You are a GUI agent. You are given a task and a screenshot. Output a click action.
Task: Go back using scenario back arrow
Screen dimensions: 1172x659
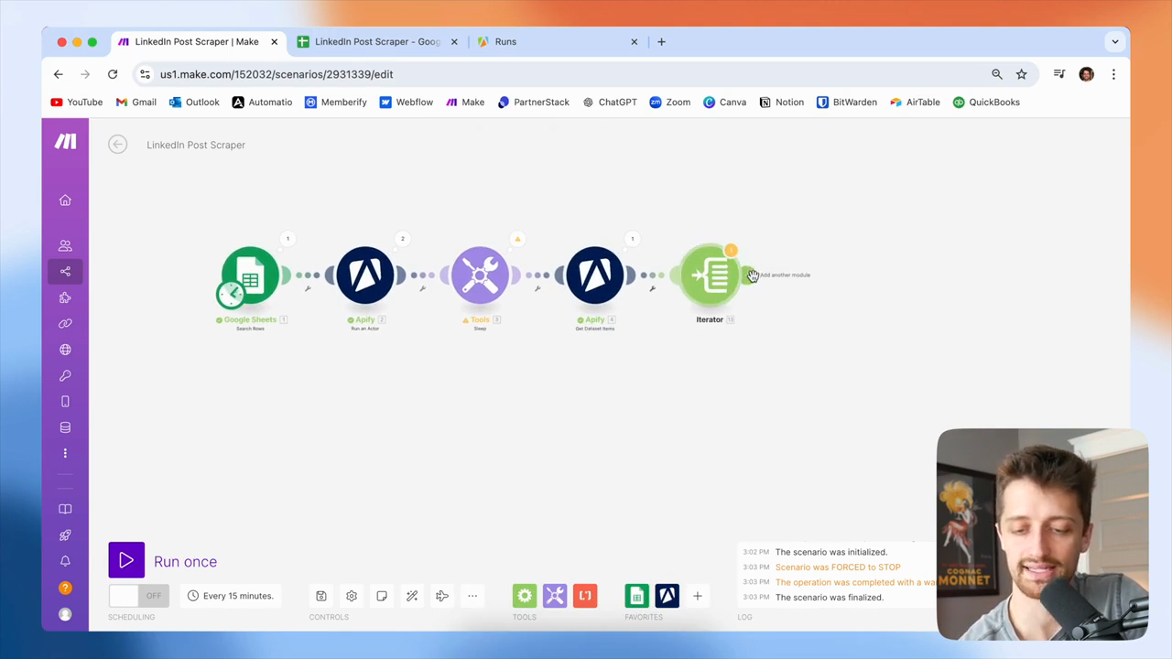click(117, 145)
